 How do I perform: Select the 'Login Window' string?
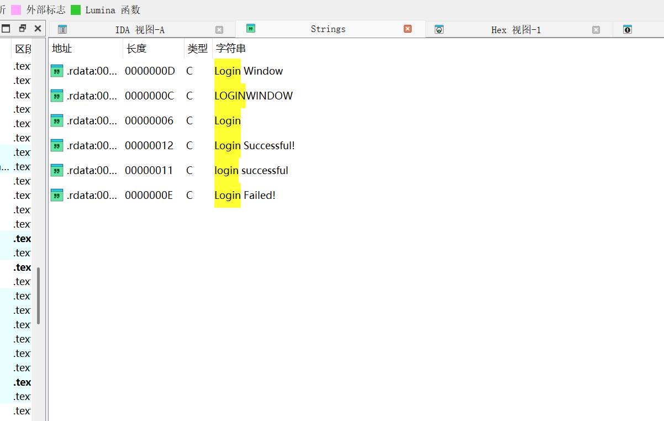pos(249,71)
